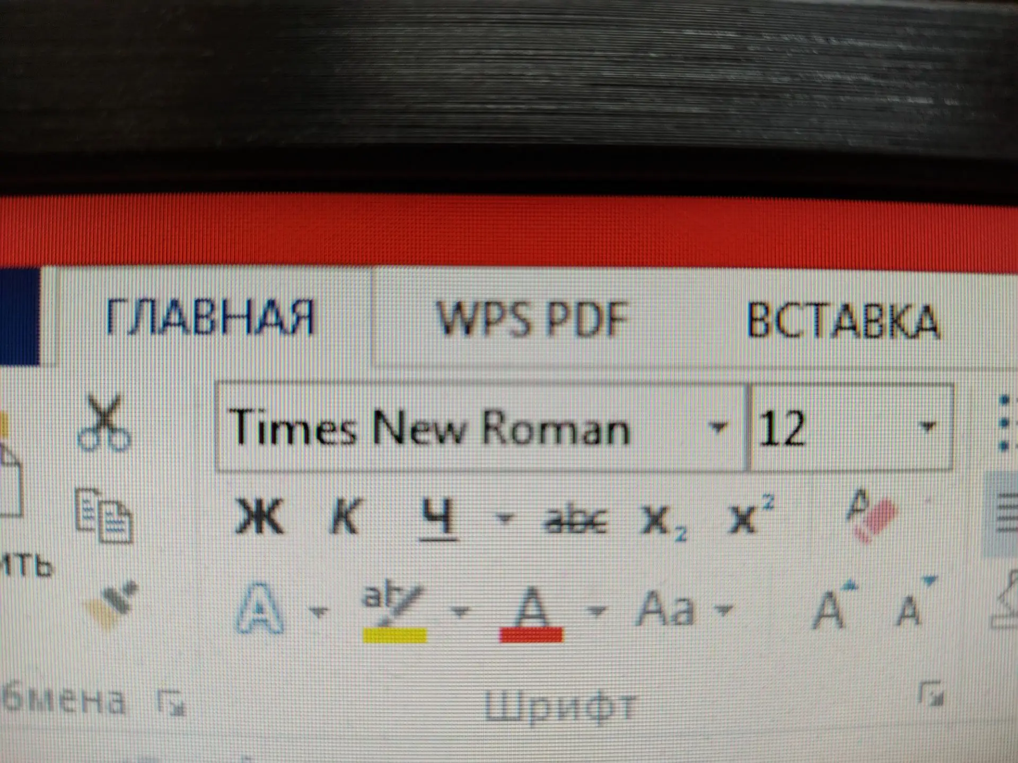
Task: Apply red font color
Action: tap(531, 614)
